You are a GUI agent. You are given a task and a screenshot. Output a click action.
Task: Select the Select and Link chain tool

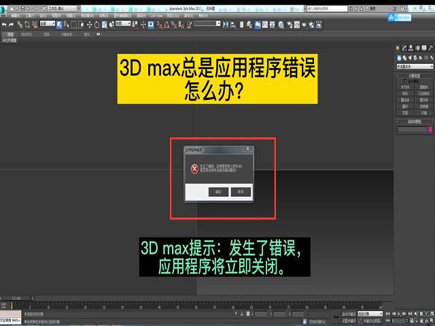20,25
